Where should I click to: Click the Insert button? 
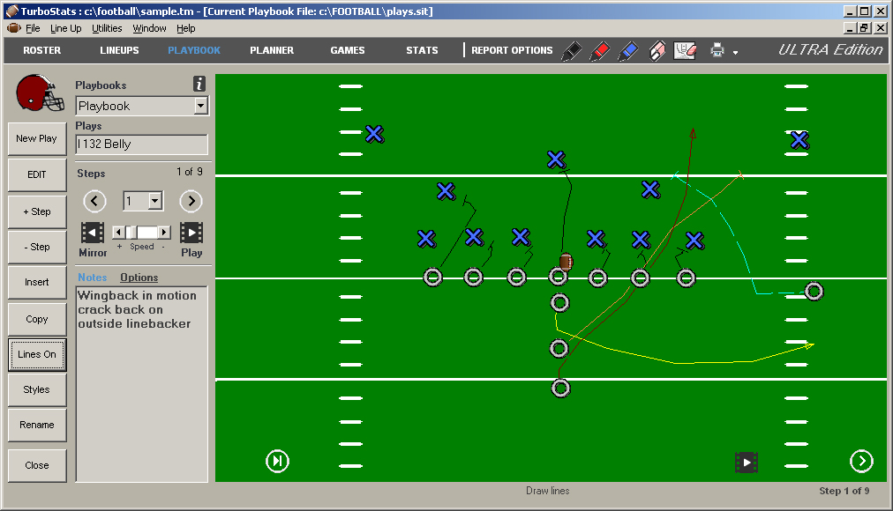click(x=37, y=283)
